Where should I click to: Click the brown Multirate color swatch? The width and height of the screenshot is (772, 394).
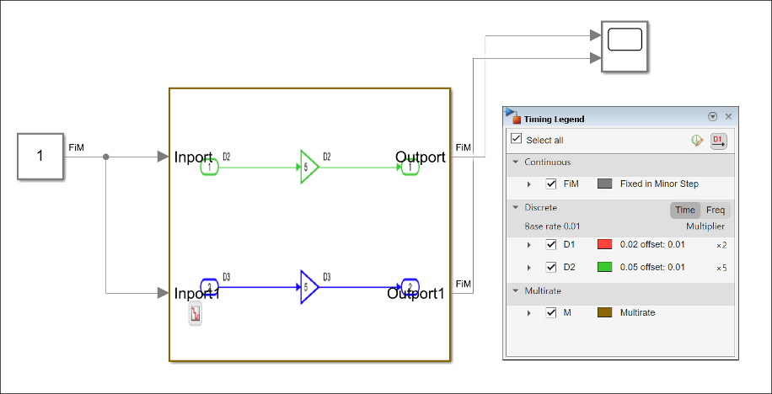click(x=604, y=312)
